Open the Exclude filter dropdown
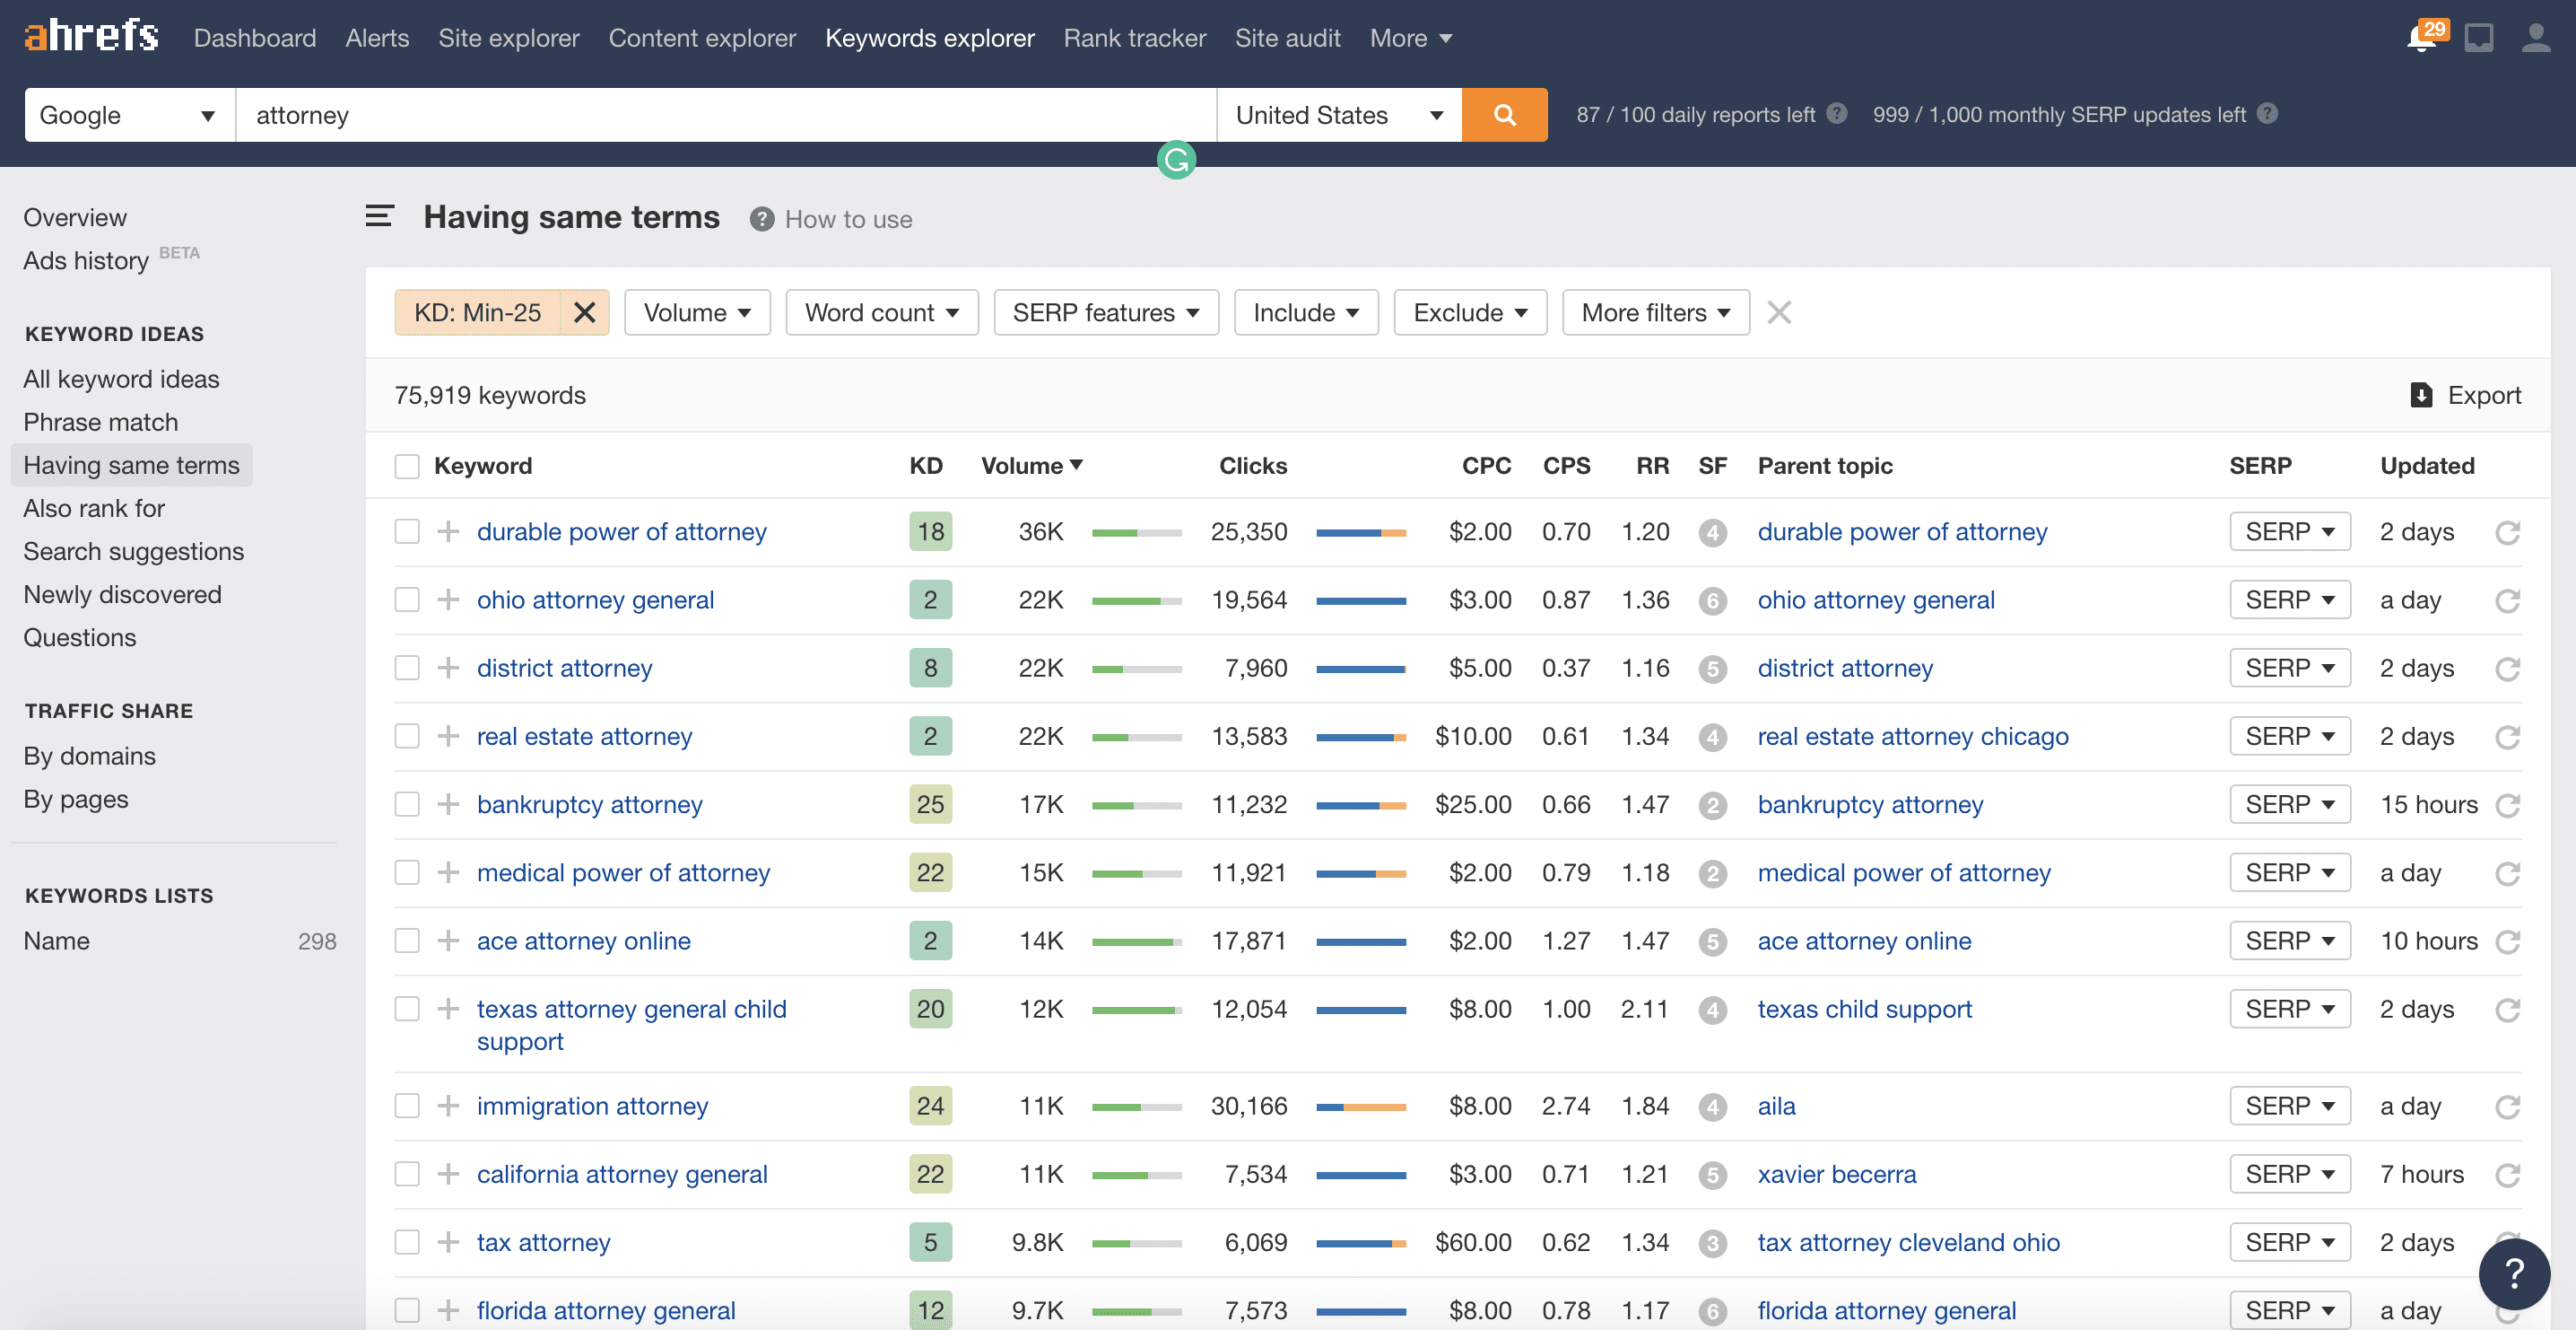Viewport: 2576px width, 1330px height. (x=1469, y=312)
